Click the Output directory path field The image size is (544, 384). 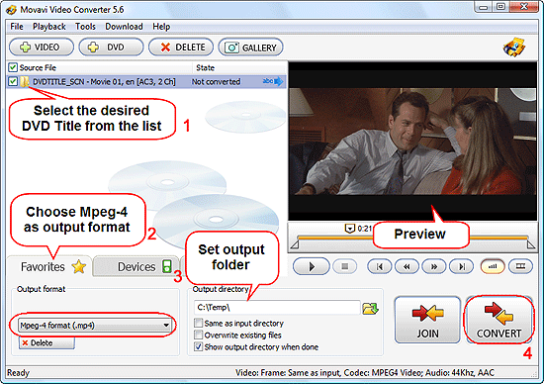click(277, 307)
